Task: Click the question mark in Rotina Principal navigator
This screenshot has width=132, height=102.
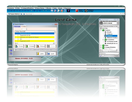Action: (x=105, y=51)
